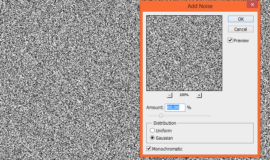Disable the Monochromatic checkbox
Screen dimensions: 270x160
coord(149,149)
